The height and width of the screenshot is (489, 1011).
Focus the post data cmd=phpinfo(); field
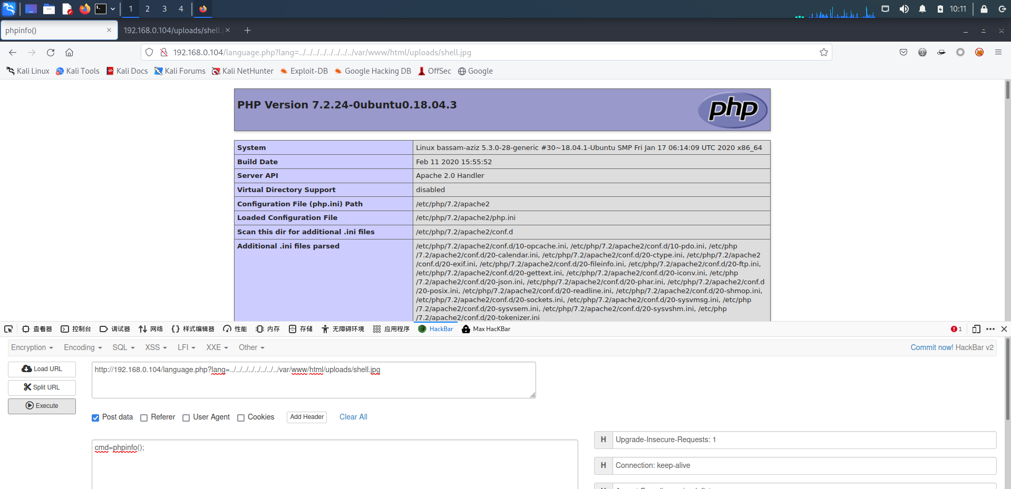(335, 464)
